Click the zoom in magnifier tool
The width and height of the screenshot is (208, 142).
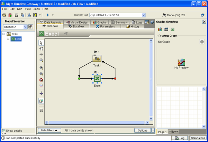[x=41, y=68]
